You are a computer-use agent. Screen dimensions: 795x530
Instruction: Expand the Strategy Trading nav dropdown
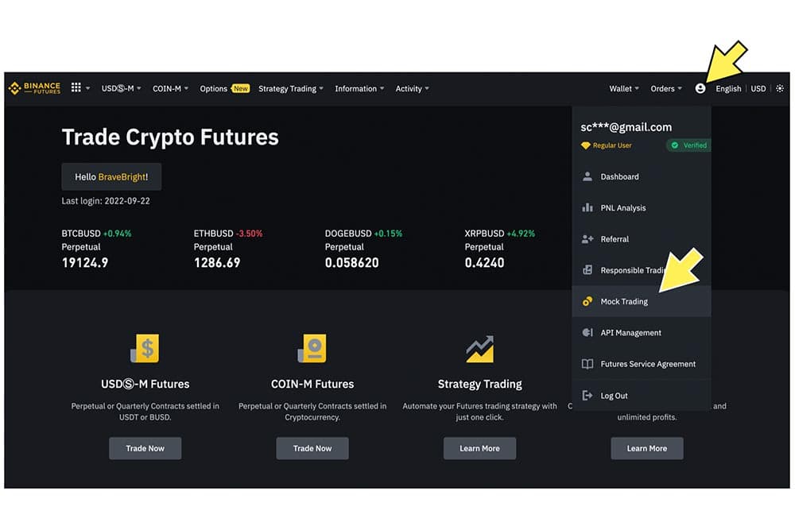290,88
